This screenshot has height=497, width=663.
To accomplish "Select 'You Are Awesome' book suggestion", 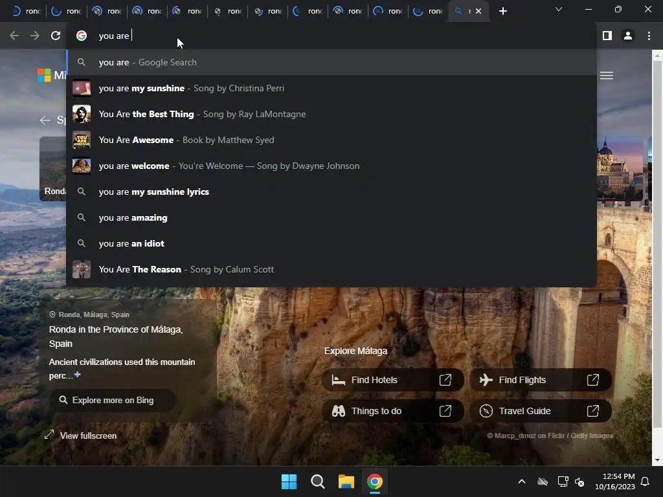I will tap(331, 140).
